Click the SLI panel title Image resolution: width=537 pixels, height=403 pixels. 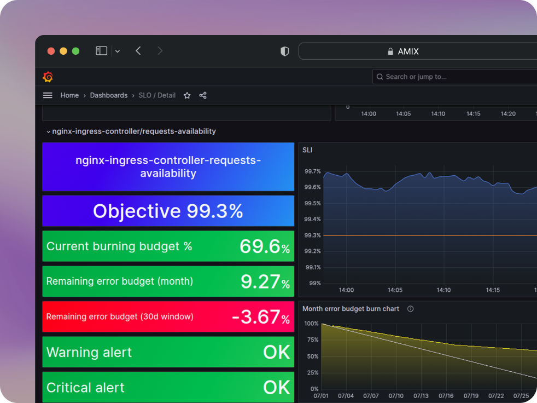pyautogui.click(x=307, y=150)
